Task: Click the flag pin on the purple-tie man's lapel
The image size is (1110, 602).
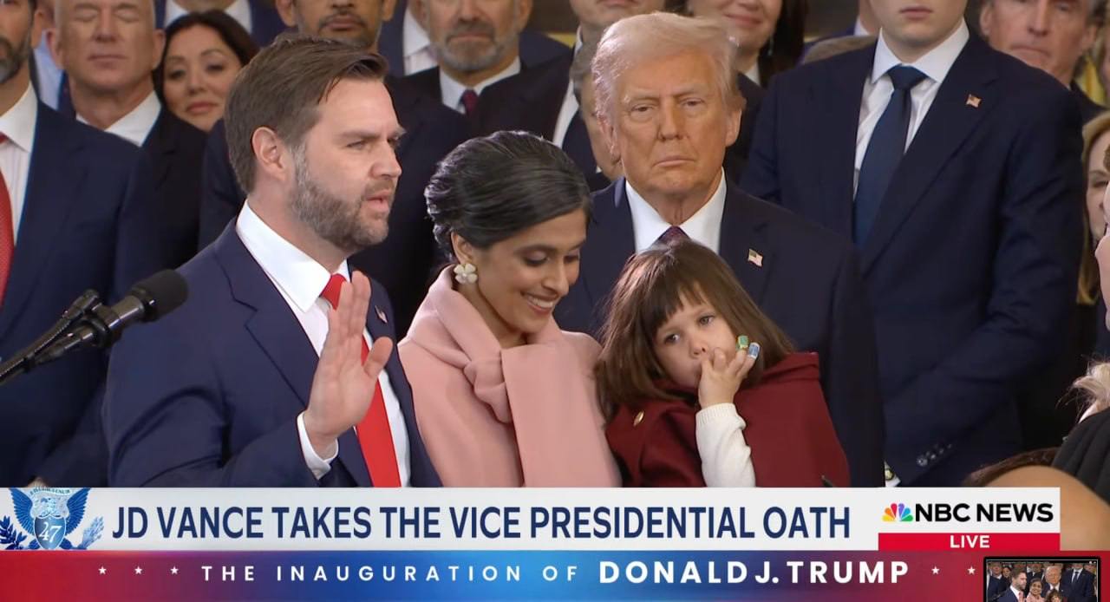Action: pos(755,258)
